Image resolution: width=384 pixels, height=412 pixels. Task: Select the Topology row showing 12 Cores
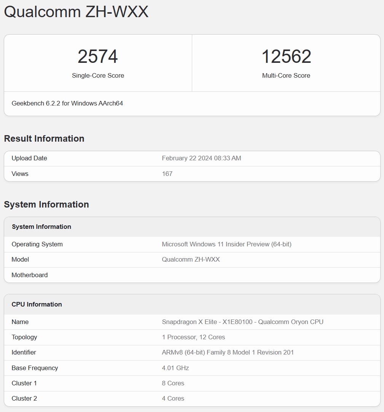(195, 337)
